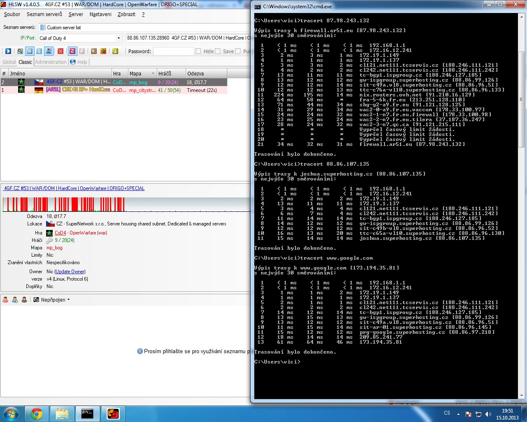Toggle the server list view icon
The height and width of the screenshot is (422, 527).
click(x=29, y=51)
